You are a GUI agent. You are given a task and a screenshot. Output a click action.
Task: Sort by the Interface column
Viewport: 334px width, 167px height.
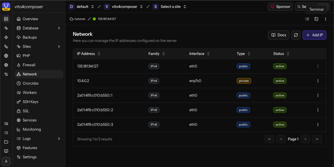click(x=199, y=54)
